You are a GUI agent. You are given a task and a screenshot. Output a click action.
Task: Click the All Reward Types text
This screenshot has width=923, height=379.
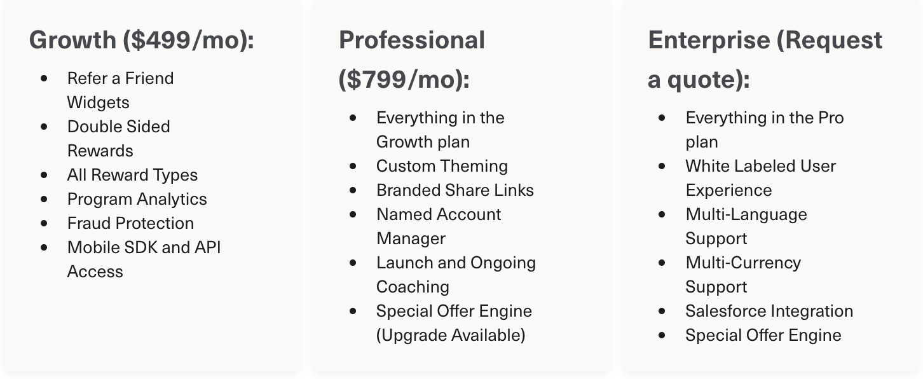tap(132, 175)
